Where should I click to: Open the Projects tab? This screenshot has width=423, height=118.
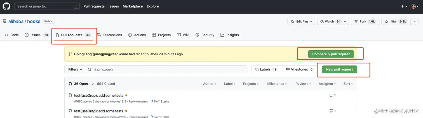click(x=161, y=35)
